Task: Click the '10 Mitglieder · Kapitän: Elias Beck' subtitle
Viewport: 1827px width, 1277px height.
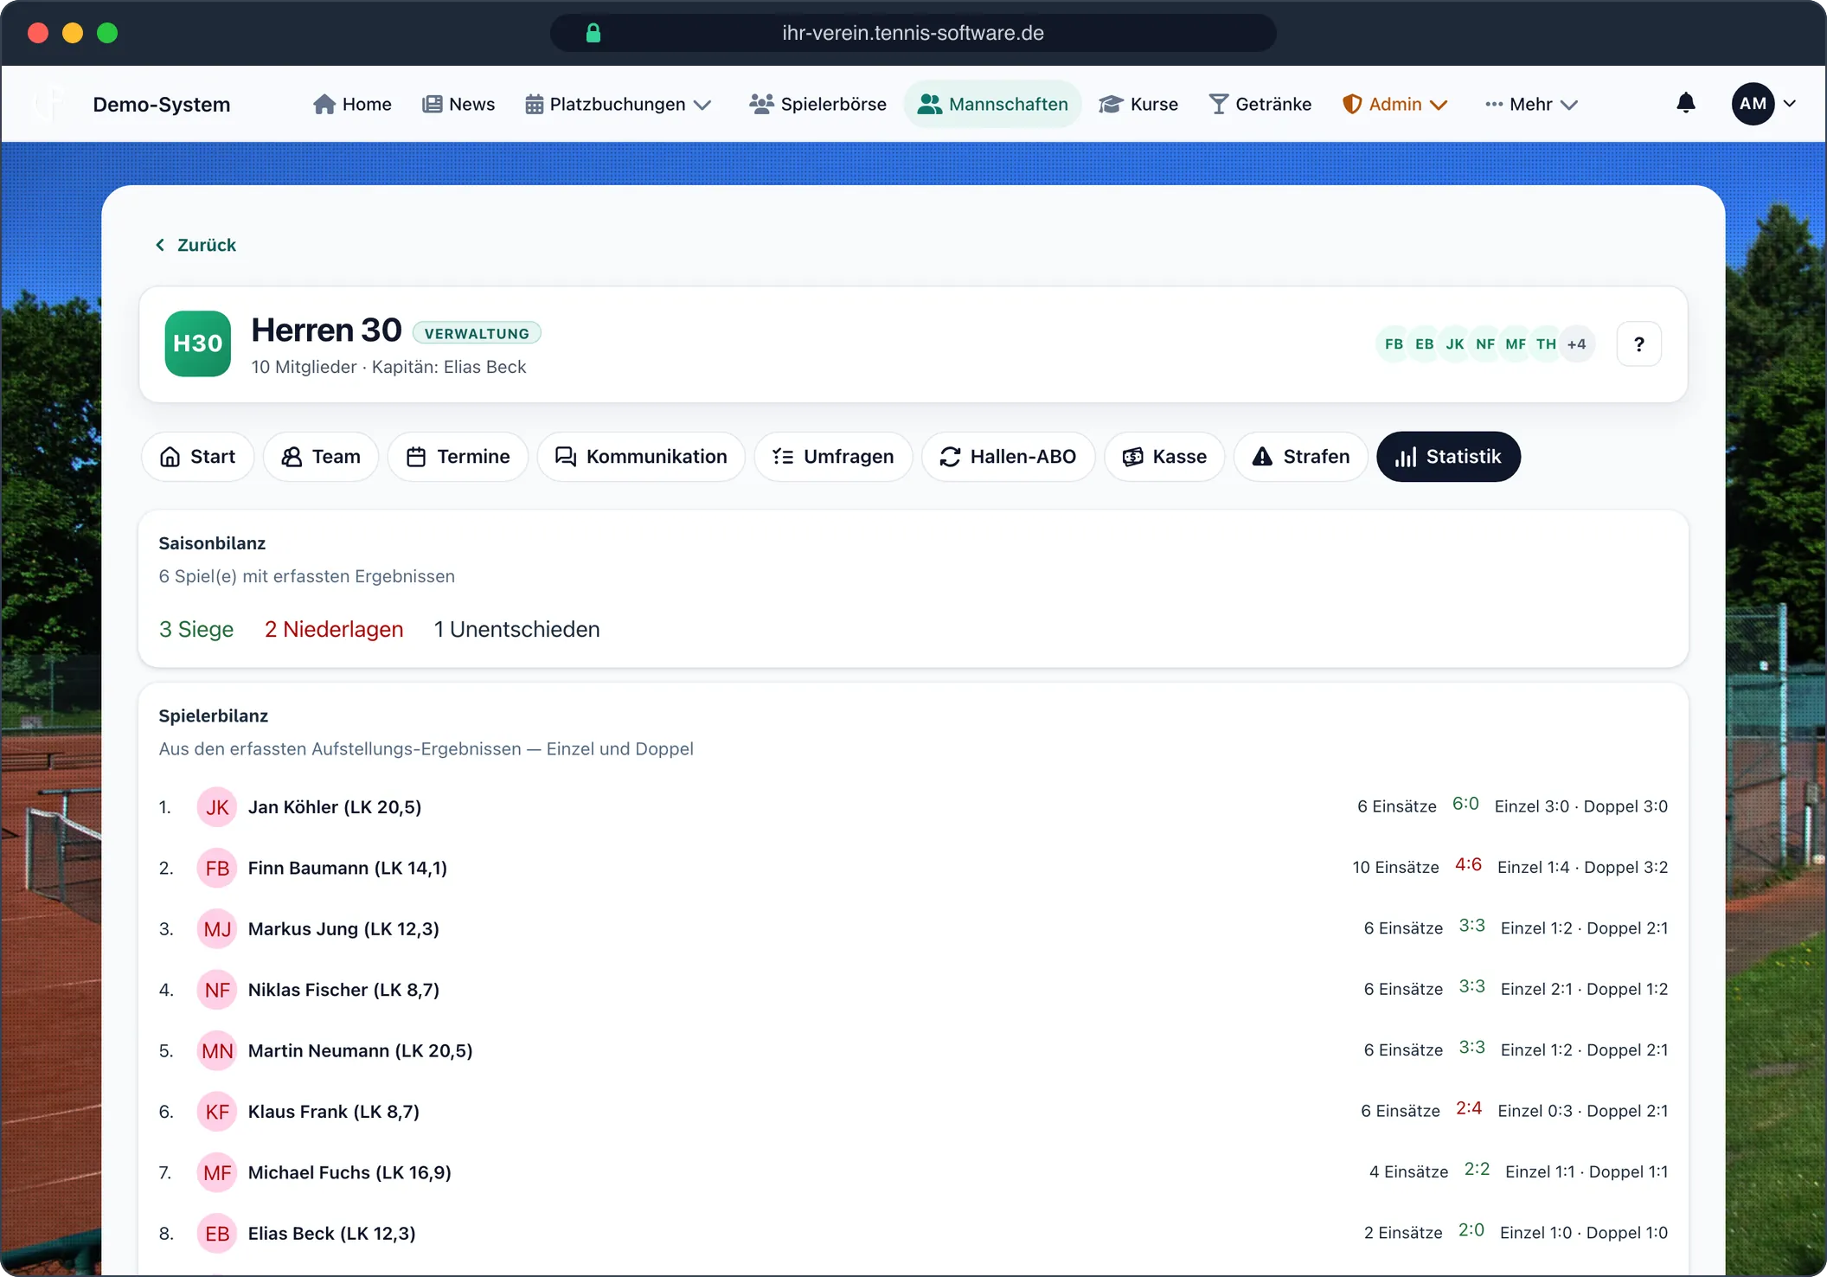Action: 388,367
